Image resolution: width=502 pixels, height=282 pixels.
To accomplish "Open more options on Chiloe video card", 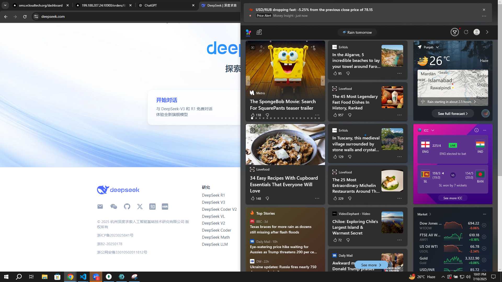I will click(400, 240).
